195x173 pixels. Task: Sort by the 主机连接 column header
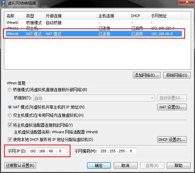point(113,16)
